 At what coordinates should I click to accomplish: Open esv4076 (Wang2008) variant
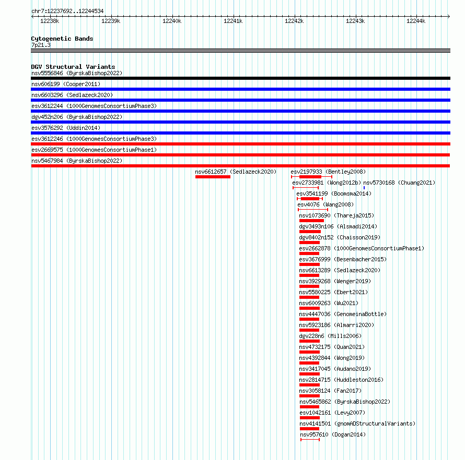pyautogui.click(x=326, y=204)
